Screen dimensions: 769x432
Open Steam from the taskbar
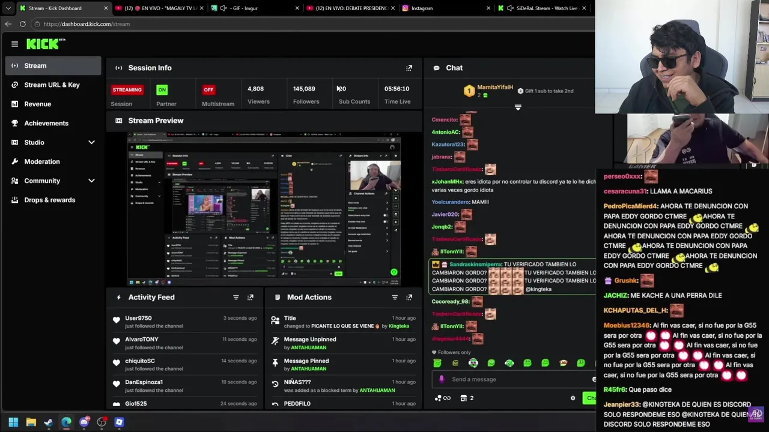click(49, 422)
